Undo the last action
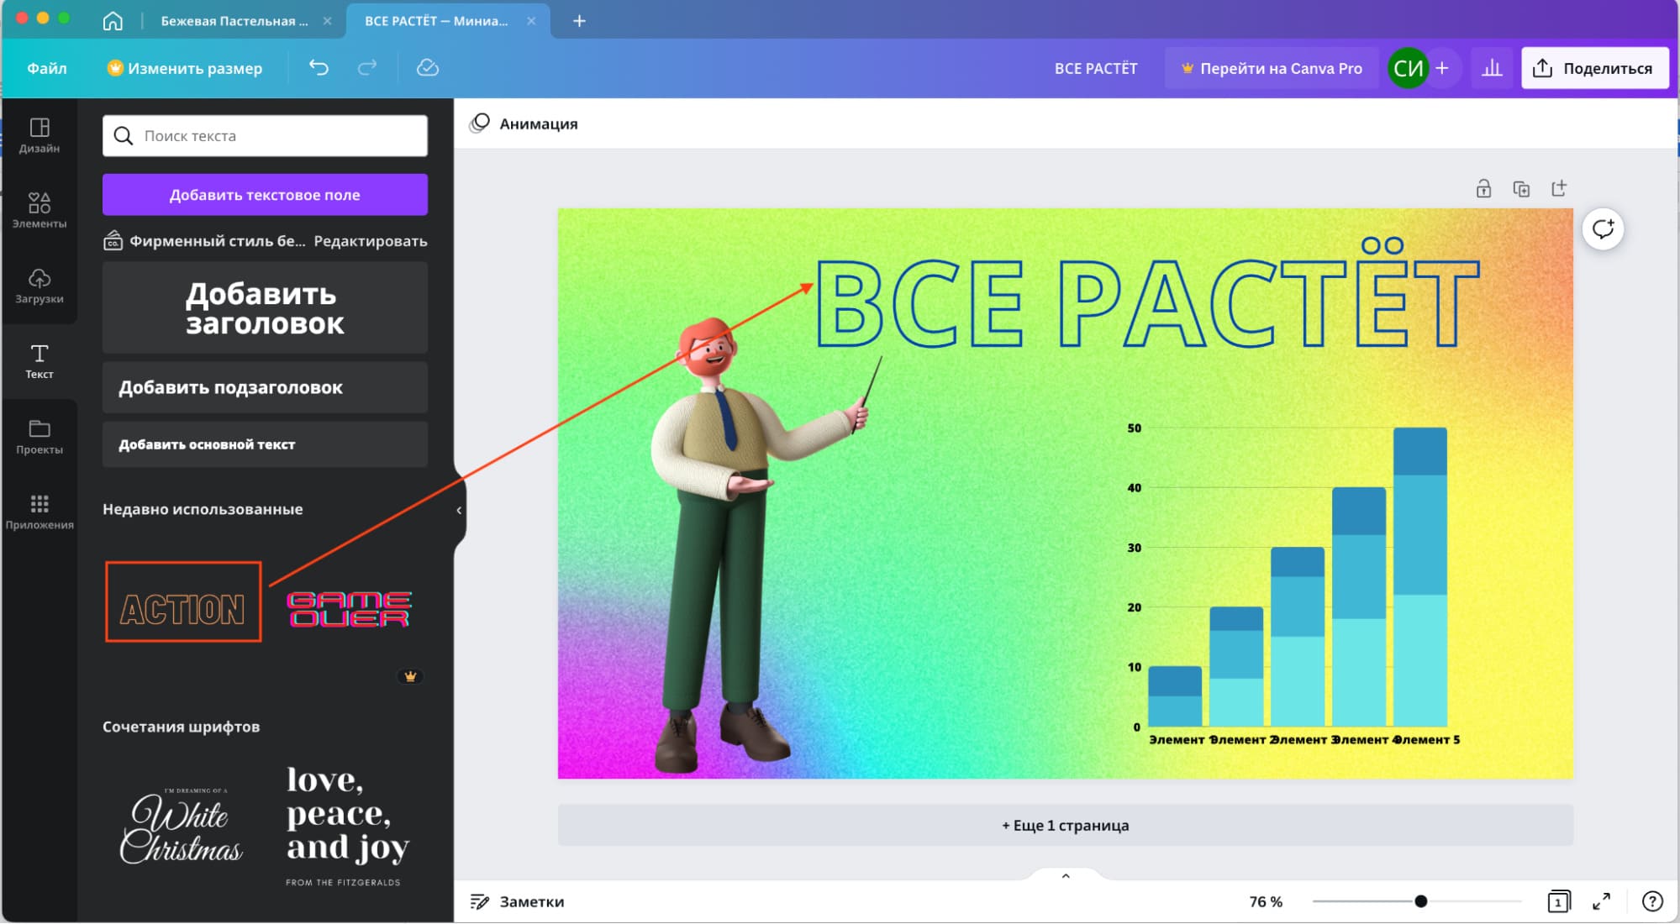Image resolution: width=1680 pixels, height=924 pixels. click(x=319, y=68)
